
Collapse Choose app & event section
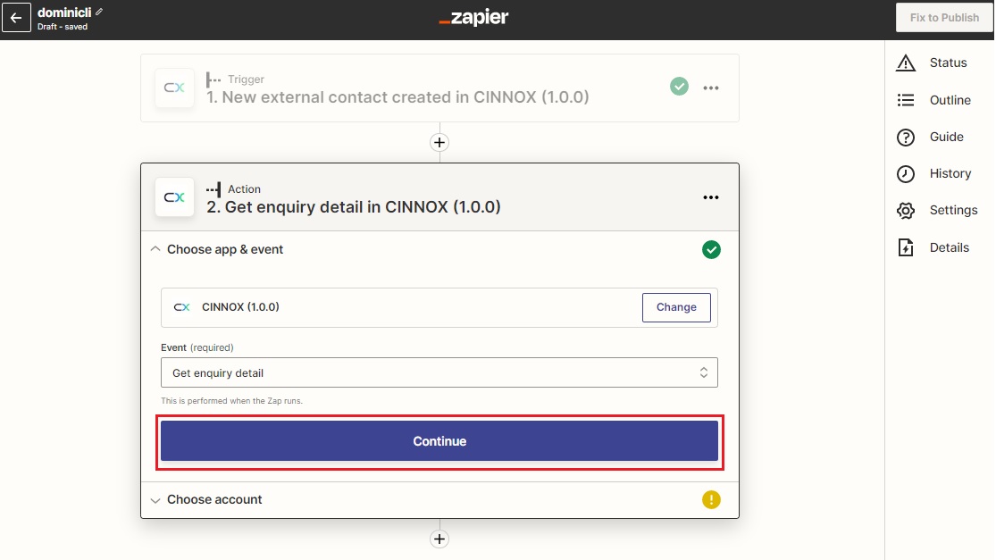pos(155,249)
